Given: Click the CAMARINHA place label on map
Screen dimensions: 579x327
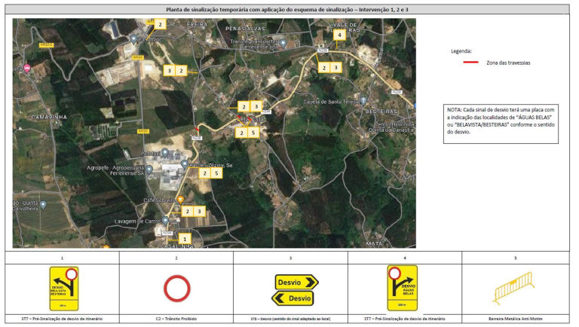Looking at the screenshot, I should coord(51,118).
